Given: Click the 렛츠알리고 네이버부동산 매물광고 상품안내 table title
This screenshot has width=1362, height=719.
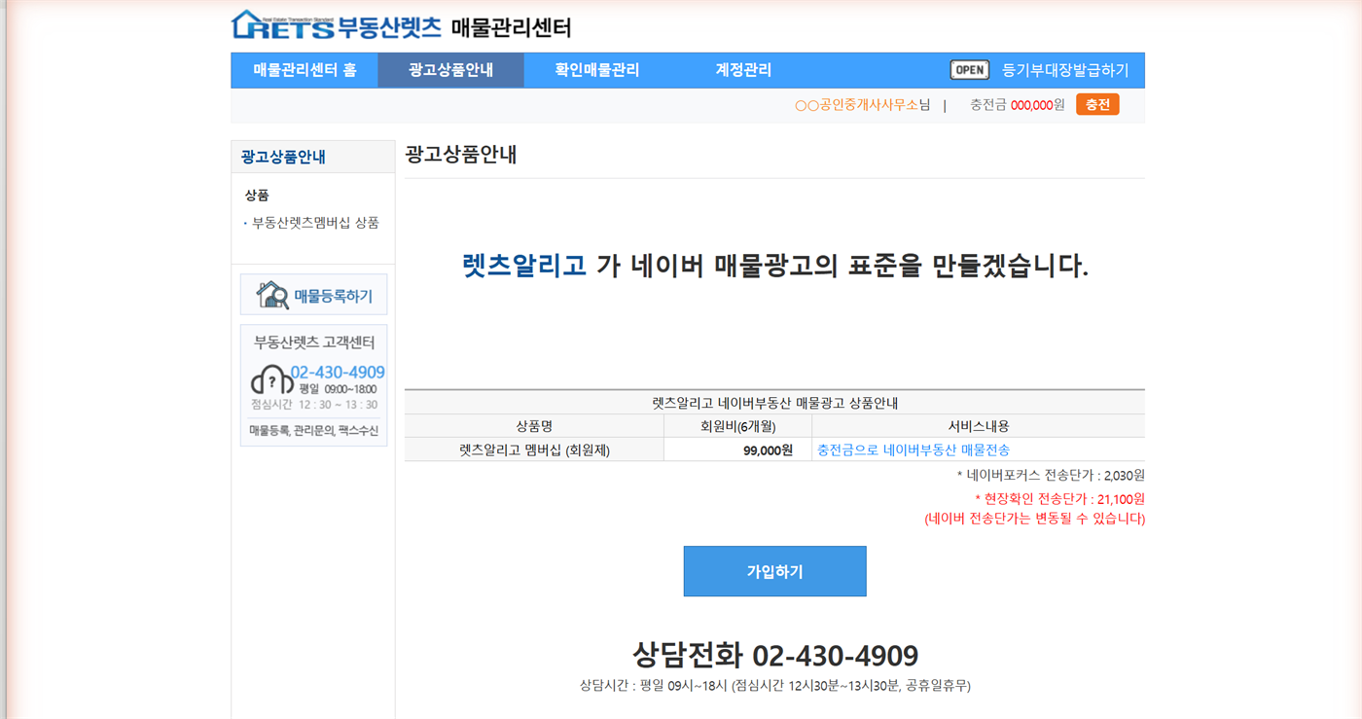Looking at the screenshot, I should (x=774, y=403).
